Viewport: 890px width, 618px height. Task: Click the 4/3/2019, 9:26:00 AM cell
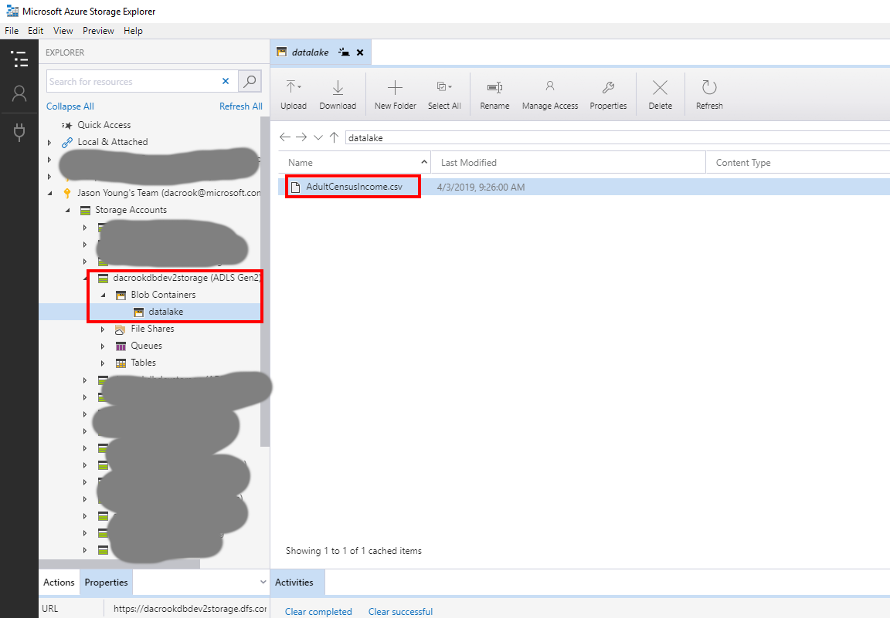point(481,187)
